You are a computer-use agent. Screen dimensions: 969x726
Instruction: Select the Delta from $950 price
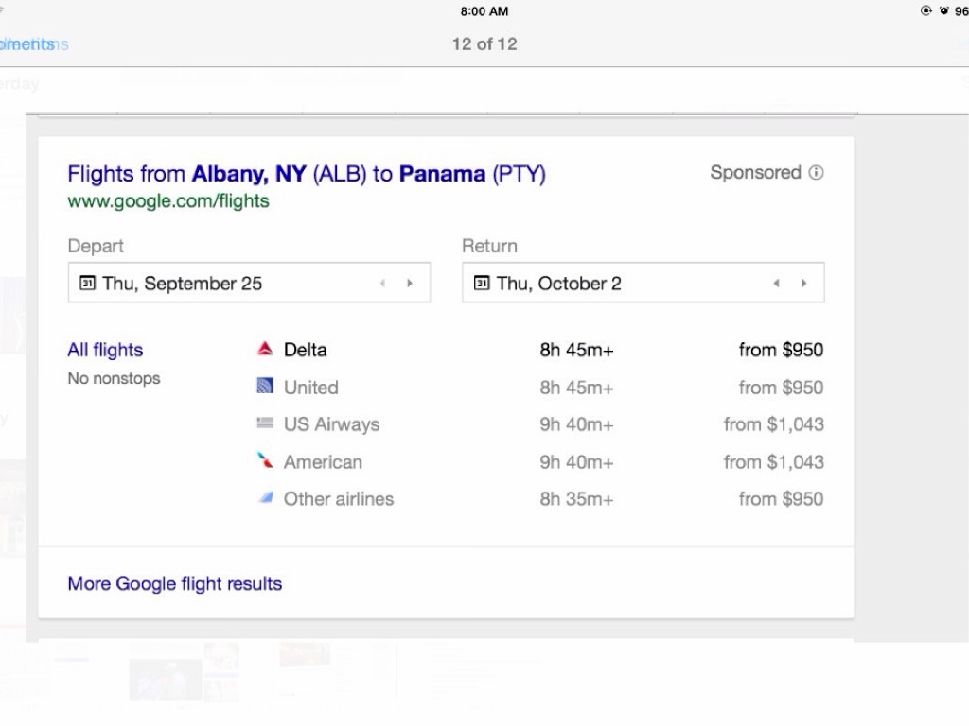pyautogui.click(x=781, y=350)
